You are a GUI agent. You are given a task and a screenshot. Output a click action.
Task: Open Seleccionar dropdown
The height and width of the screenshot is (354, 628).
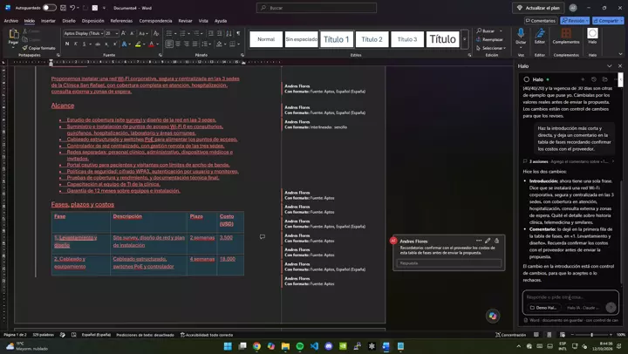[x=491, y=48]
